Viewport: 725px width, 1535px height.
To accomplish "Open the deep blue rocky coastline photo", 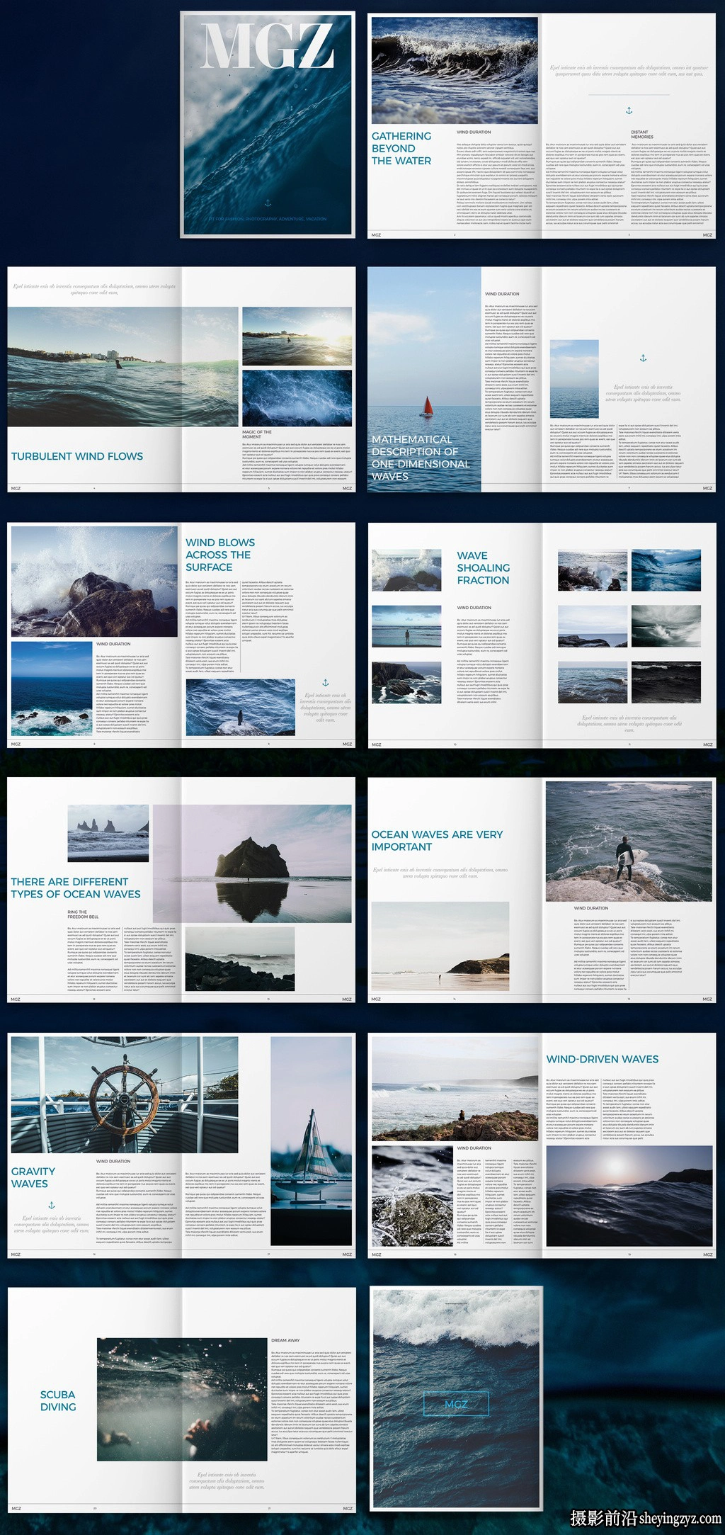I will coord(52,689).
